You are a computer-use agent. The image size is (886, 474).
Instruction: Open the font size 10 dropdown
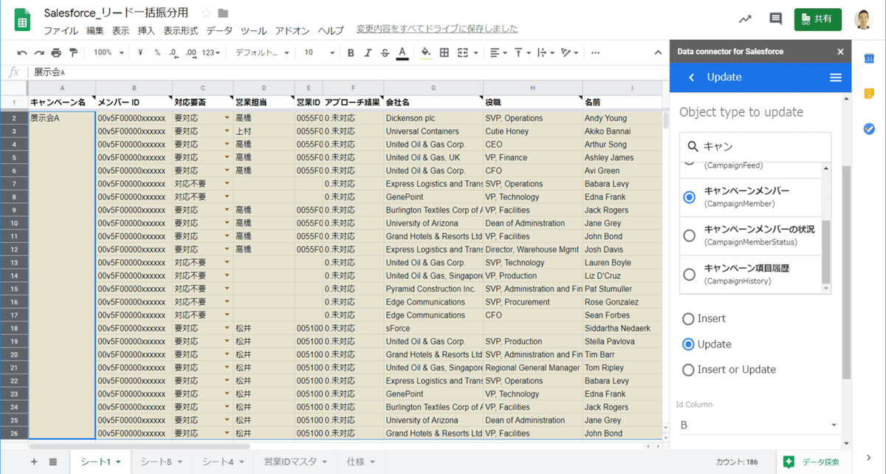click(320, 53)
